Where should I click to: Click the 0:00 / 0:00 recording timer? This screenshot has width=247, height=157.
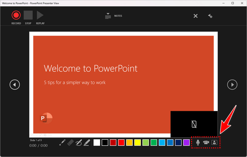coord(38,146)
